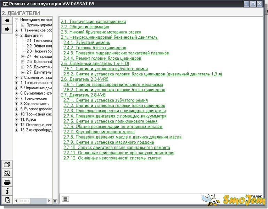The image size is (268, 209).
Task: Open link '2.4. Четырехцилиндровый бензиновый двигатель'
Action: click(109, 37)
